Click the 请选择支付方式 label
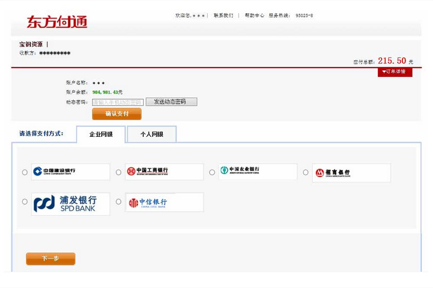 pos(41,134)
